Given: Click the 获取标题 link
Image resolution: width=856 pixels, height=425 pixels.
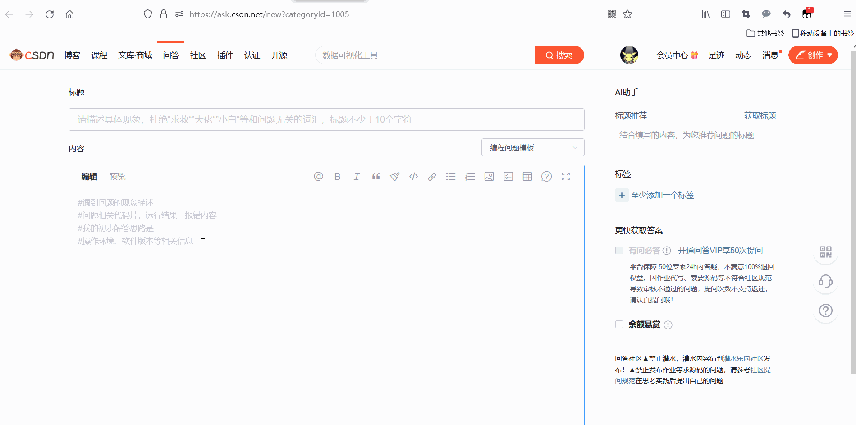Looking at the screenshot, I should 760,116.
